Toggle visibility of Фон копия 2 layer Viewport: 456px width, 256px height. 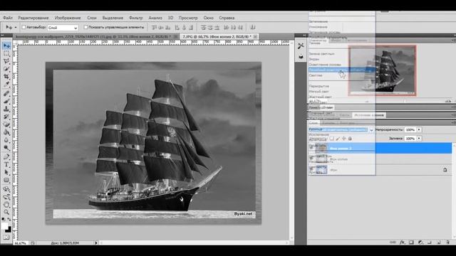click(x=311, y=148)
